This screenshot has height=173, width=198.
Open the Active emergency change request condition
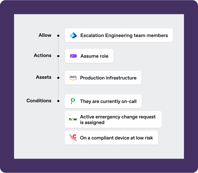[x=113, y=120]
